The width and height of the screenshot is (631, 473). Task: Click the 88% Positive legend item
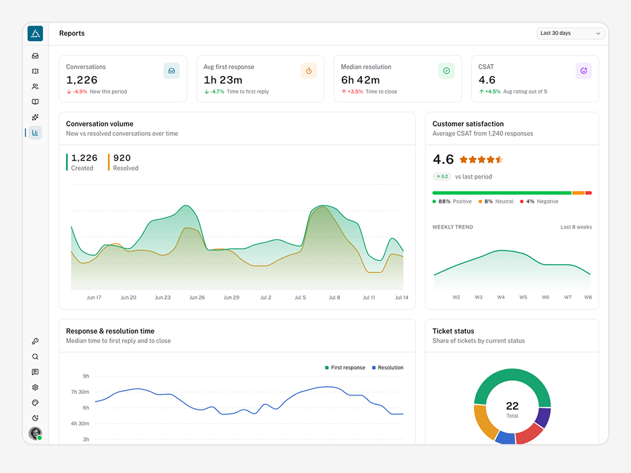click(452, 201)
